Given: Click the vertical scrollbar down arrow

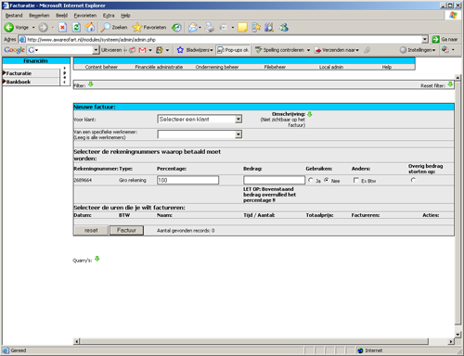Looking at the screenshot, I should [x=458, y=335].
